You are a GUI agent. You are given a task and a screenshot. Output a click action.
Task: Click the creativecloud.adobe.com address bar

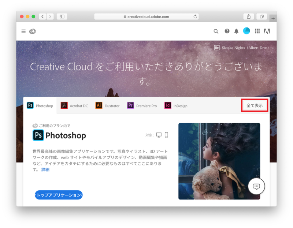coord(146,16)
